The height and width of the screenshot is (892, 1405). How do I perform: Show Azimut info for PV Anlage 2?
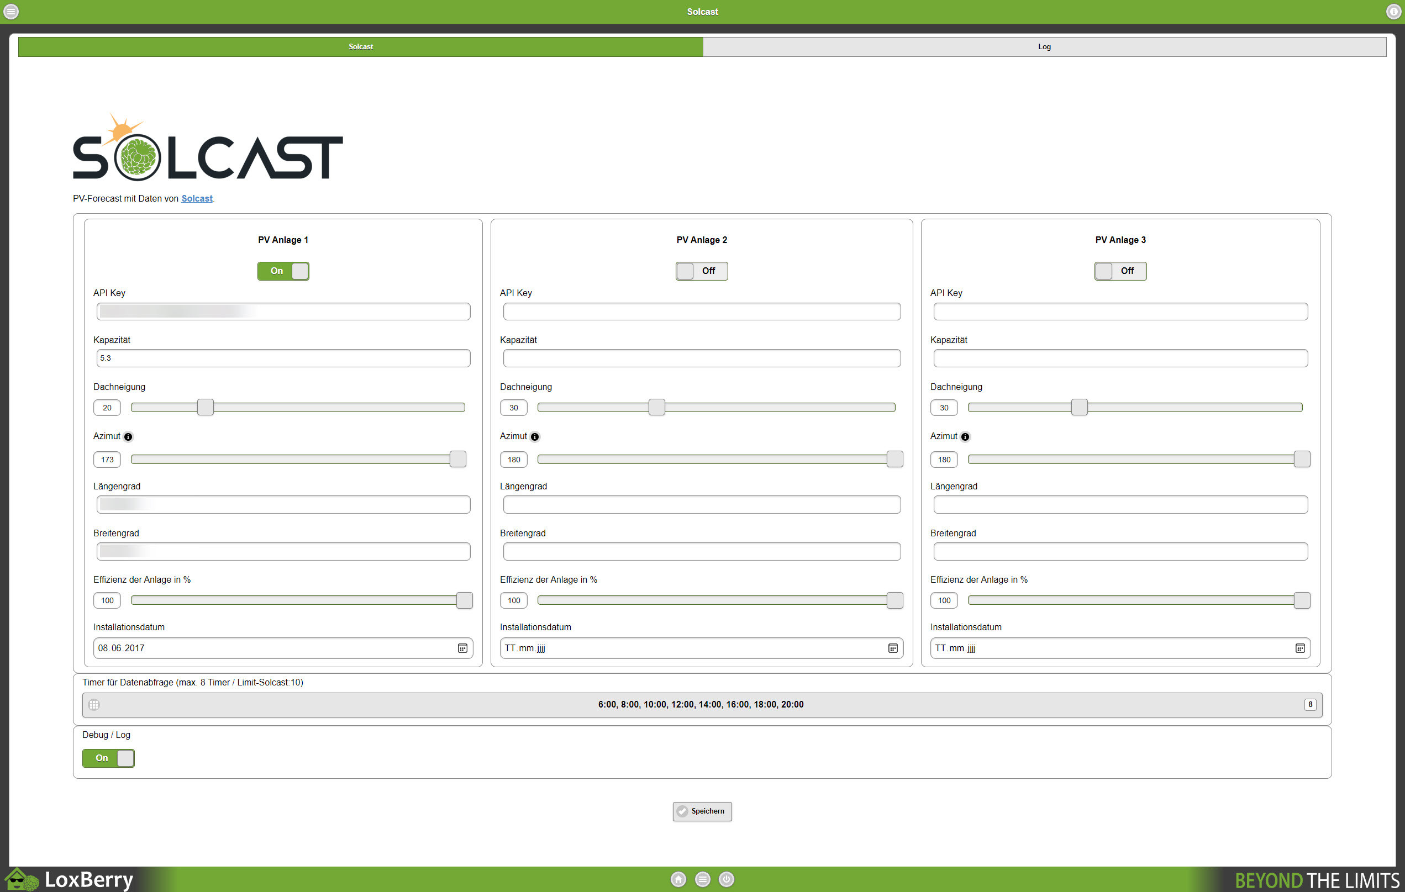click(534, 436)
